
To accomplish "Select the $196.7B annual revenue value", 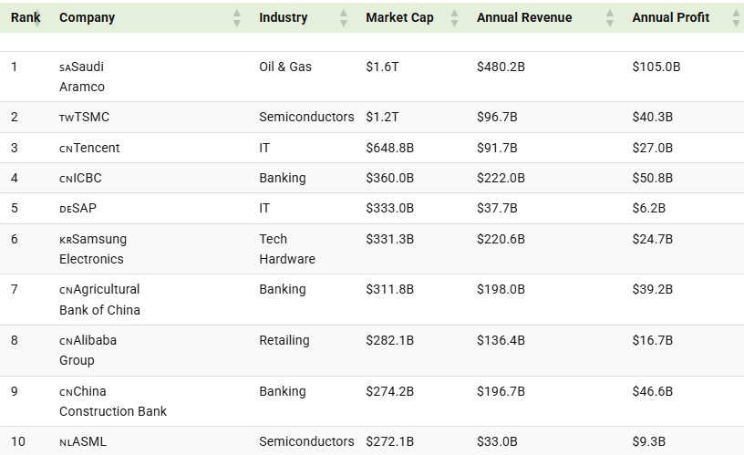I will 501,391.
